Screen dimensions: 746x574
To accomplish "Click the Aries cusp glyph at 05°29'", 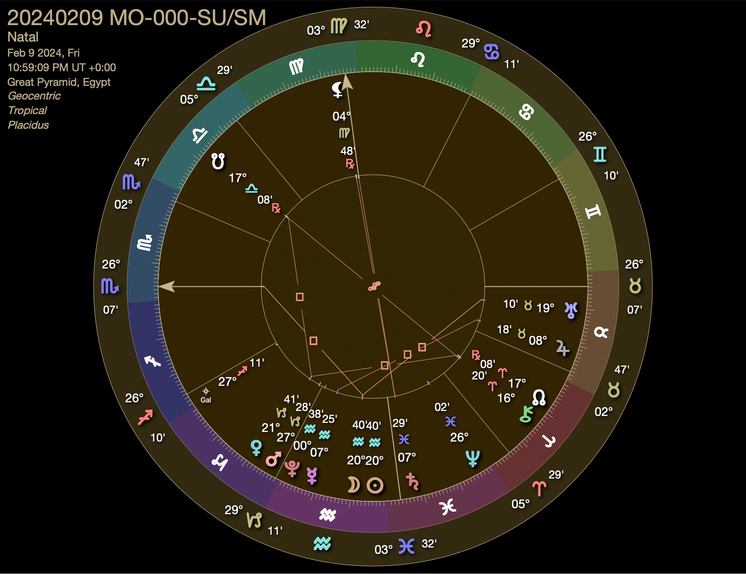I will tap(539, 489).
